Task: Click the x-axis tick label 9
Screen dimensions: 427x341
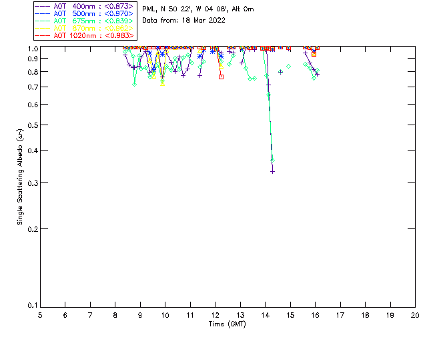Action: tap(140, 316)
